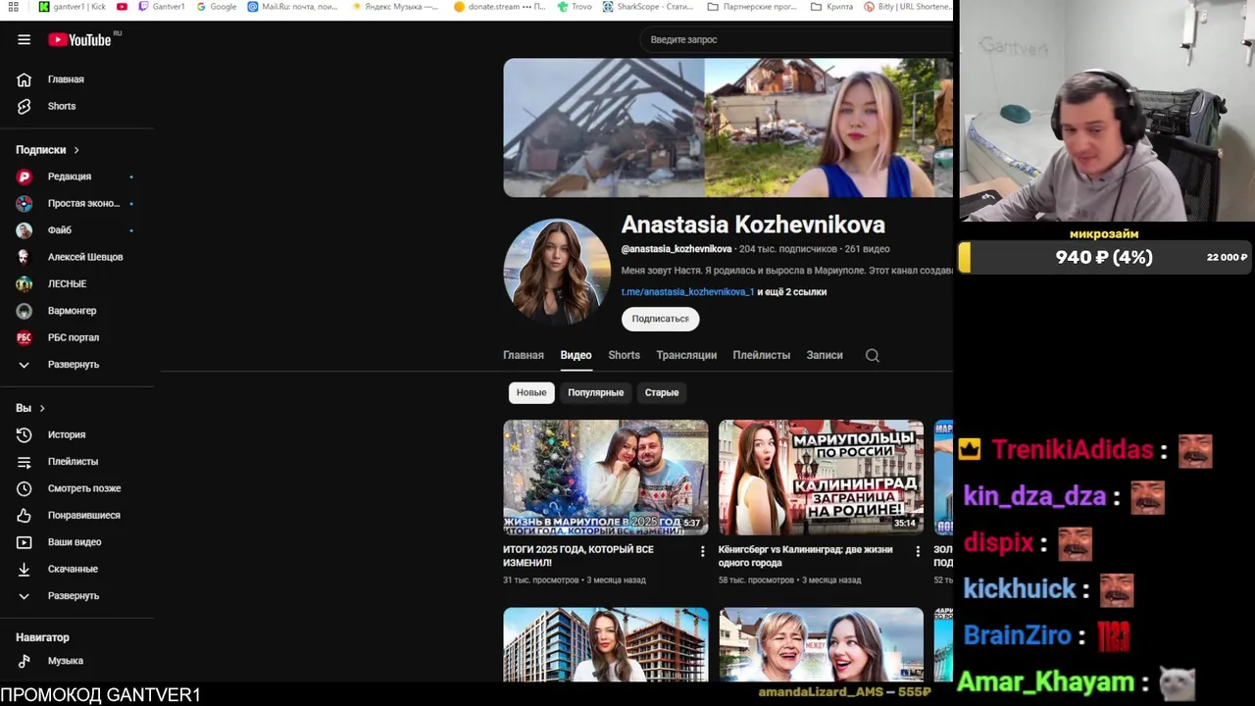
Task: Open the Простая эконо... subscription channel
Action: (x=83, y=203)
